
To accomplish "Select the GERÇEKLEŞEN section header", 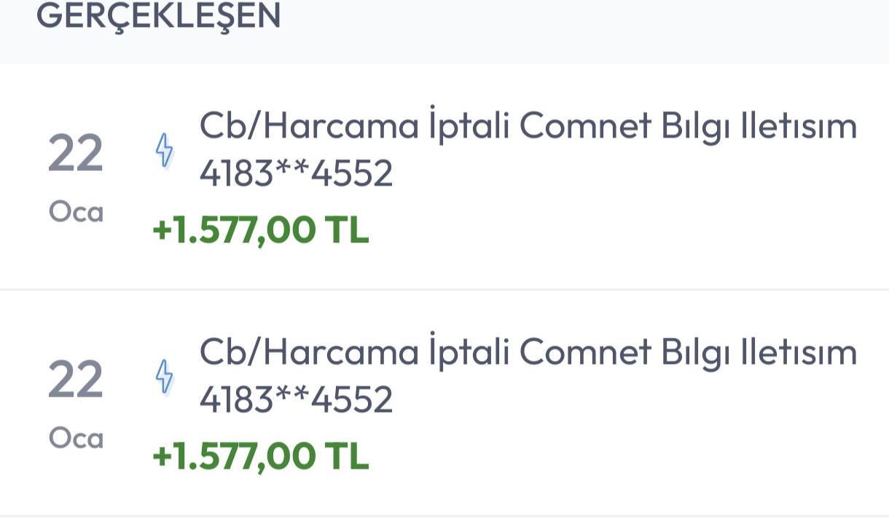I will tap(158, 16).
